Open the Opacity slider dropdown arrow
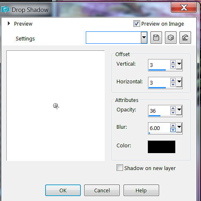This screenshot has height=201, width=201. click(179, 110)
